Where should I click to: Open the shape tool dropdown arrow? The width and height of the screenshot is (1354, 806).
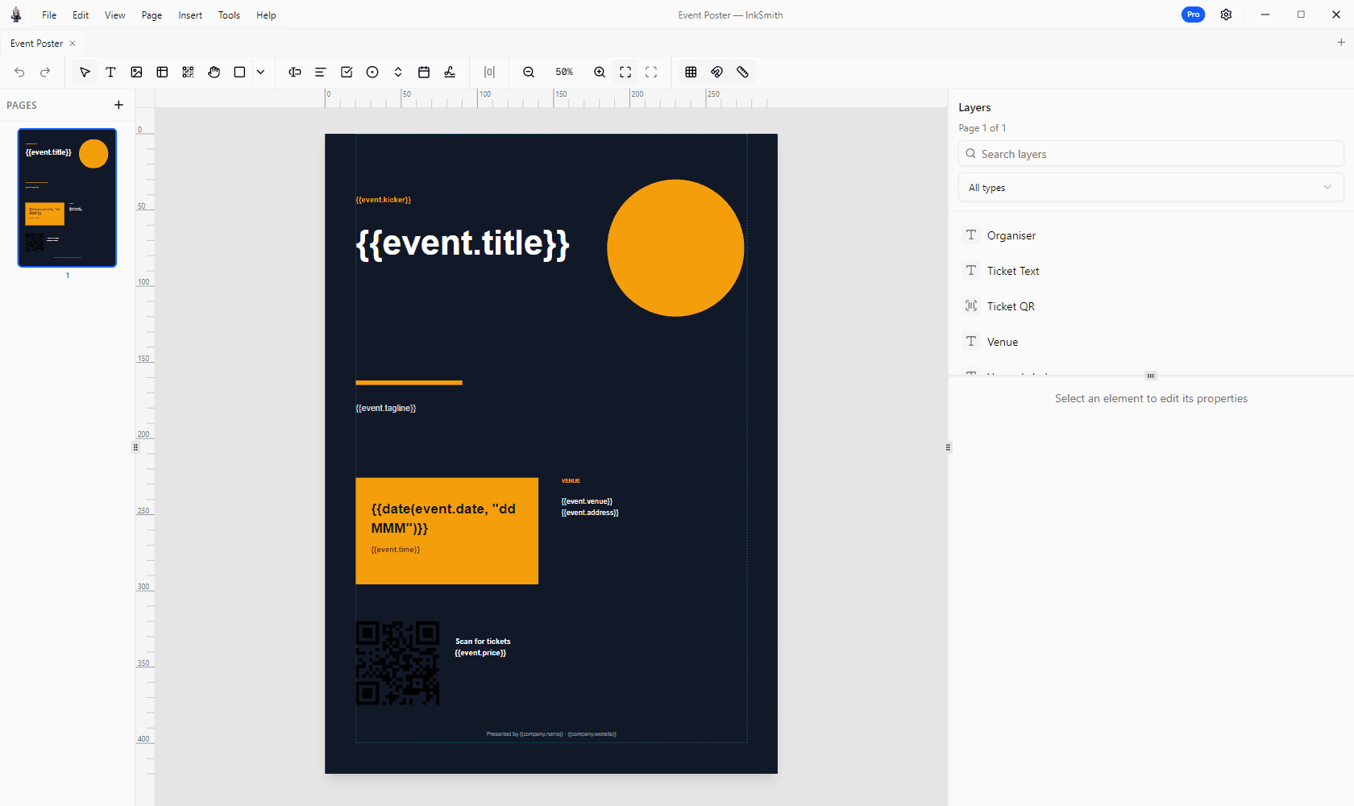[260, 72]
